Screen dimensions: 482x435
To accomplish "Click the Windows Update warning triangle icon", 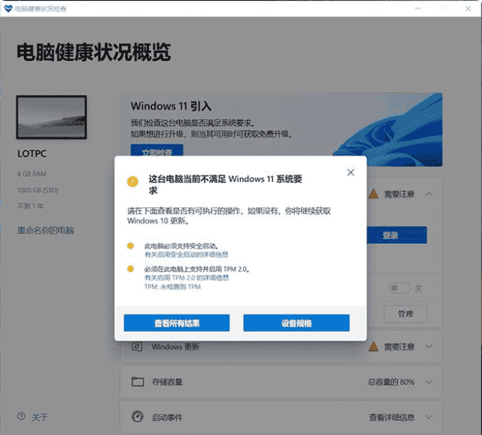I will tap(374, 347).
